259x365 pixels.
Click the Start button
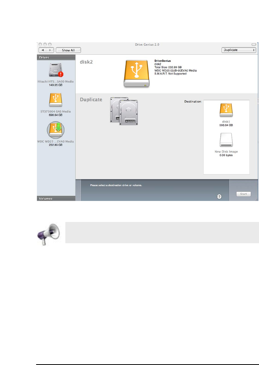[x=243, y=194]
